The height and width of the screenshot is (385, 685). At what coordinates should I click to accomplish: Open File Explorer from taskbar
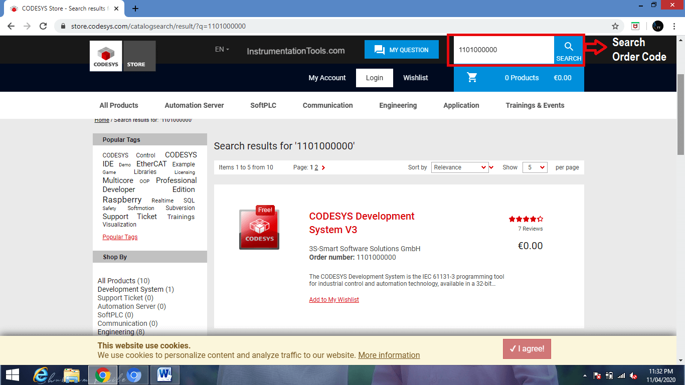(72, 375)
